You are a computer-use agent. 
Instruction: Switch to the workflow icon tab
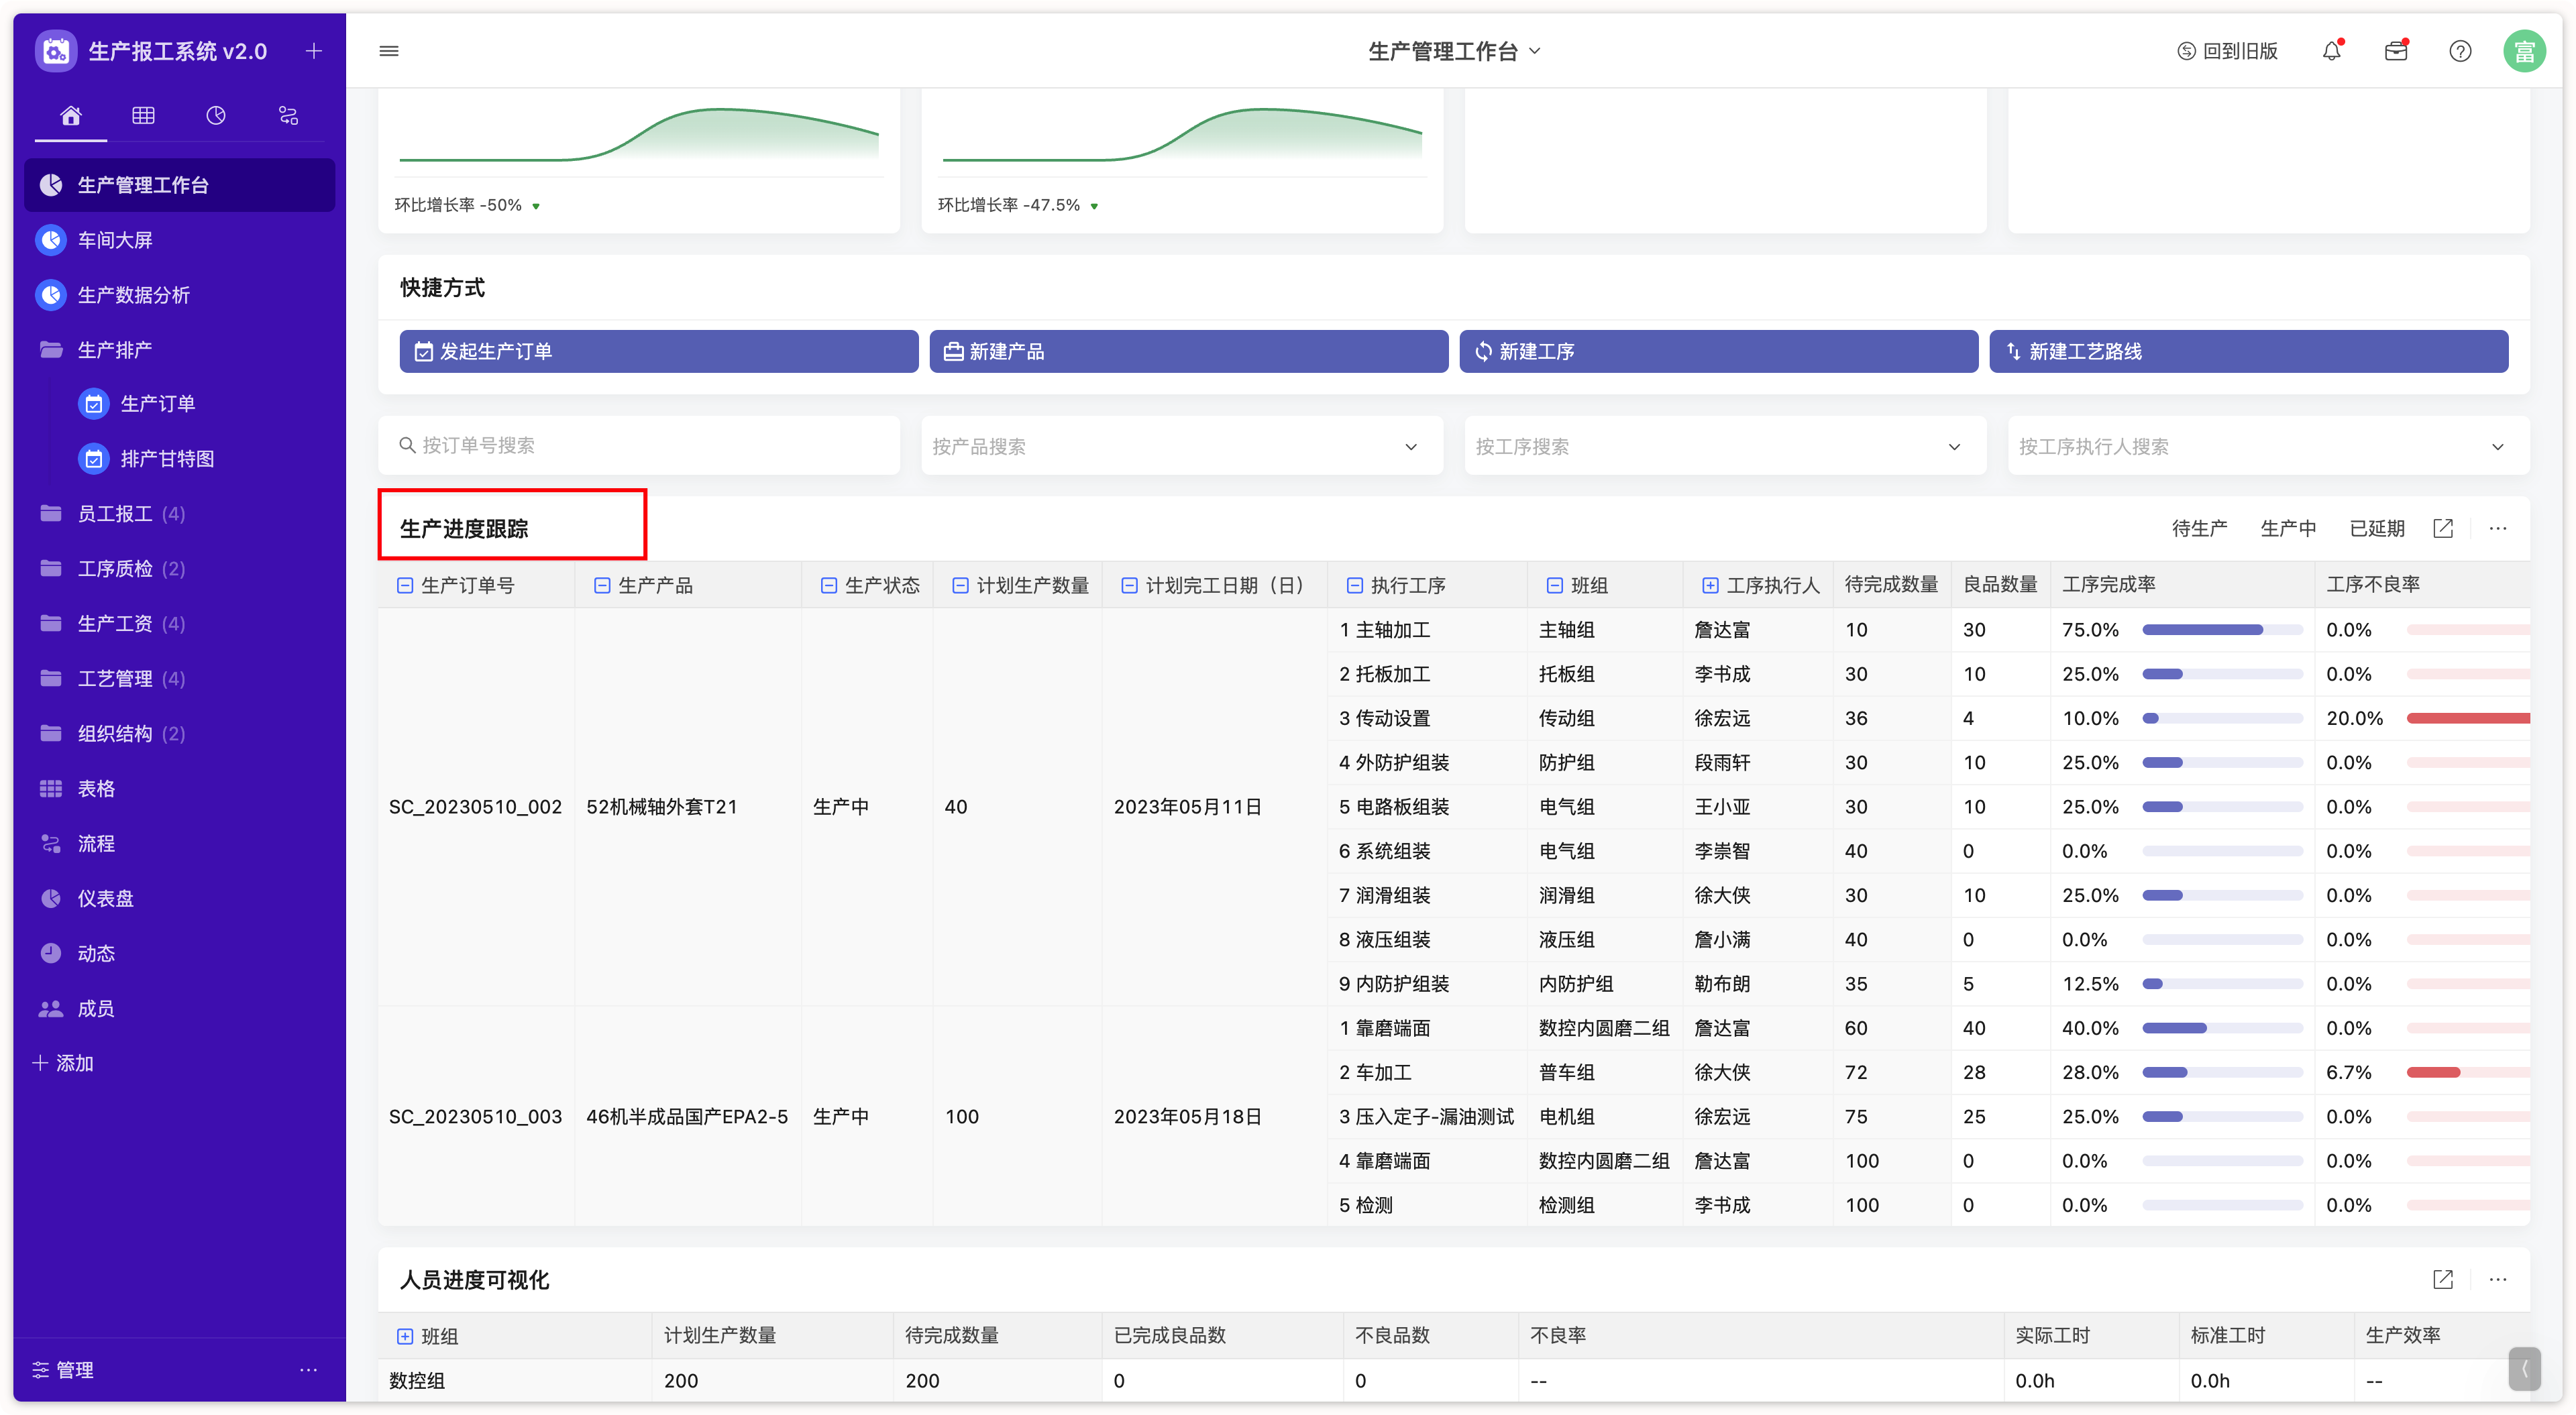tap(288, 116)
